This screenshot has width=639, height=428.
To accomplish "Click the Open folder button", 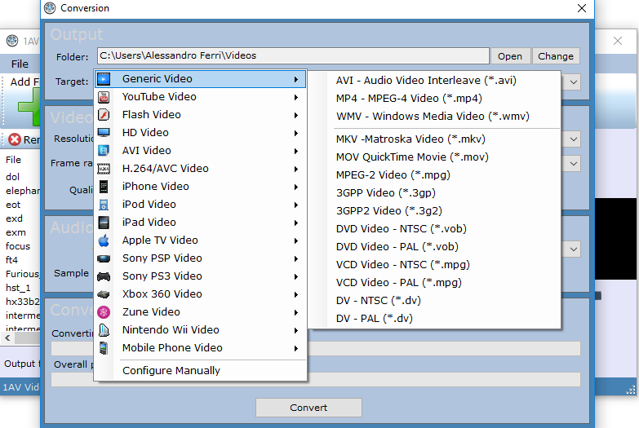I will (x=510, y=56).
